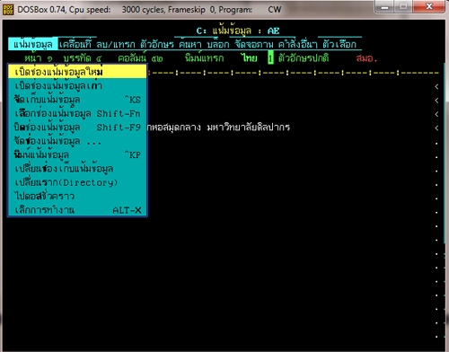Select เปลี่ยนราก(Directory) entry
The width and height of the screenshot is (449, 352).
[x=77, y=182]
